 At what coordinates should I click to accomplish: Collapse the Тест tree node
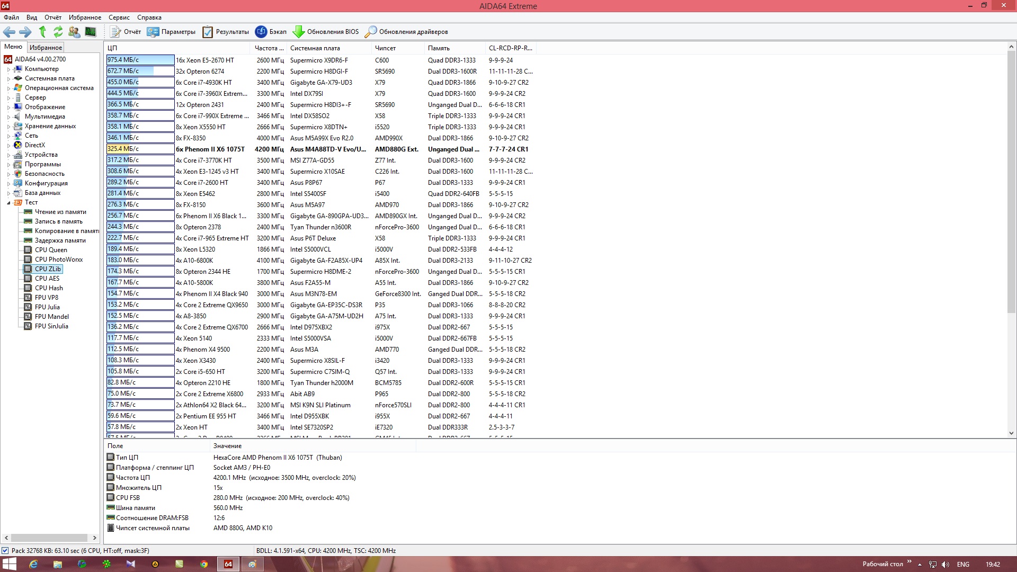(x=8, y=203)
